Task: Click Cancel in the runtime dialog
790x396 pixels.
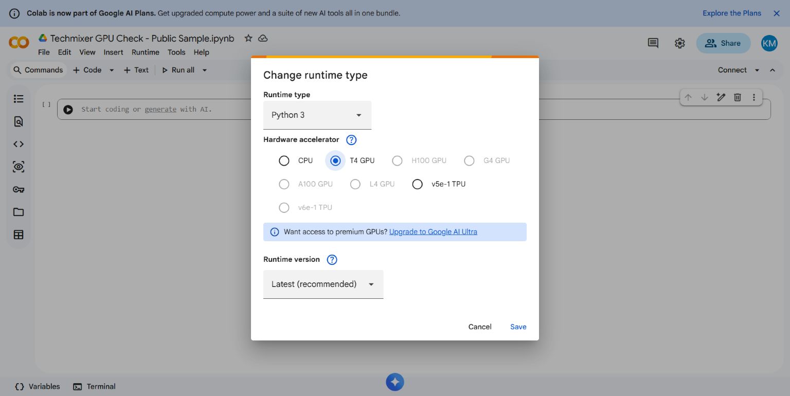Action: [x=480, y=327]
